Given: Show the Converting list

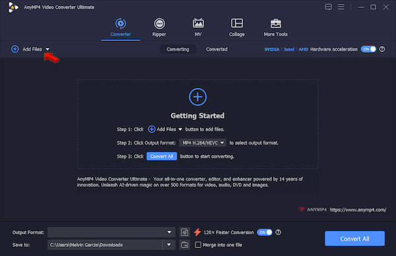Looking at the screenshot, I should pos(178,49).
